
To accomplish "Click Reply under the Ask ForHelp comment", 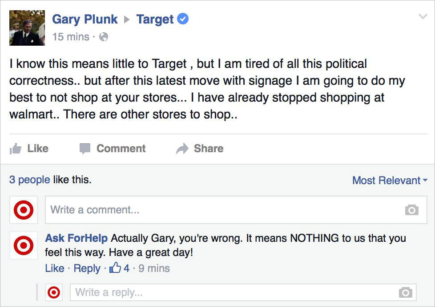I will tap(87, 268).
